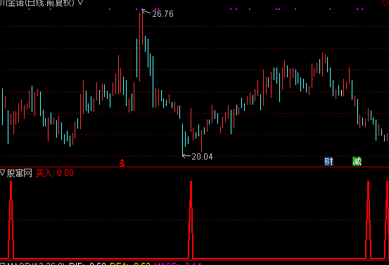Image resolution: width=389 pixels, height=265 pixels.
Task: Click the red divider between chart and indicator
Action: [194, 167]
